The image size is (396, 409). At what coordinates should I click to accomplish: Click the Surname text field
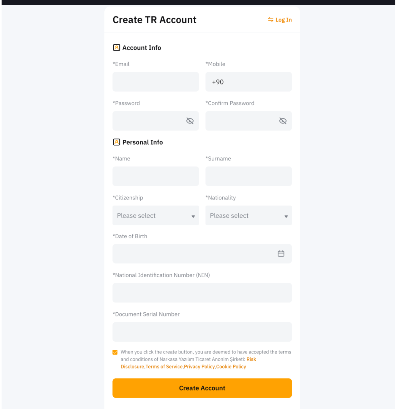click(x=248, y=176)
